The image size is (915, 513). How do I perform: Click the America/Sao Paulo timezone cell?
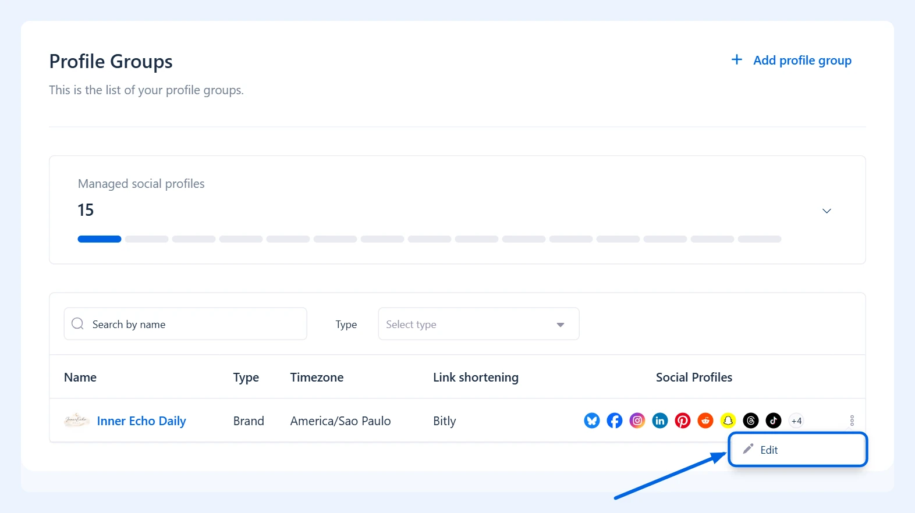click(x=341, y=421)
